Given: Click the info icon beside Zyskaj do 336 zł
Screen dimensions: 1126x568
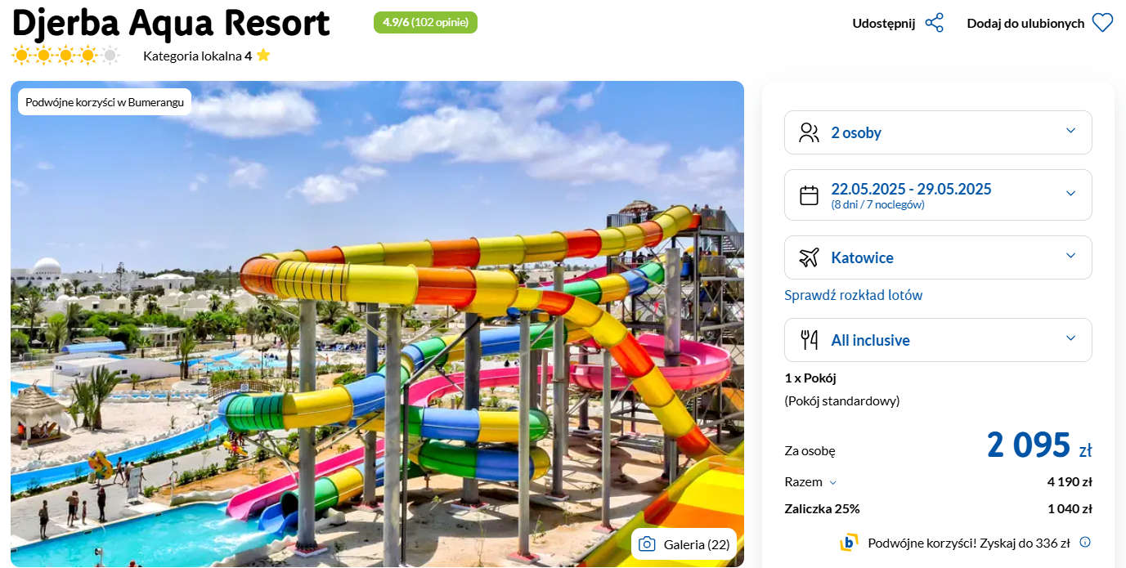Looking at the screenshot, I should pyautogui.click(x=1085, y=542).
